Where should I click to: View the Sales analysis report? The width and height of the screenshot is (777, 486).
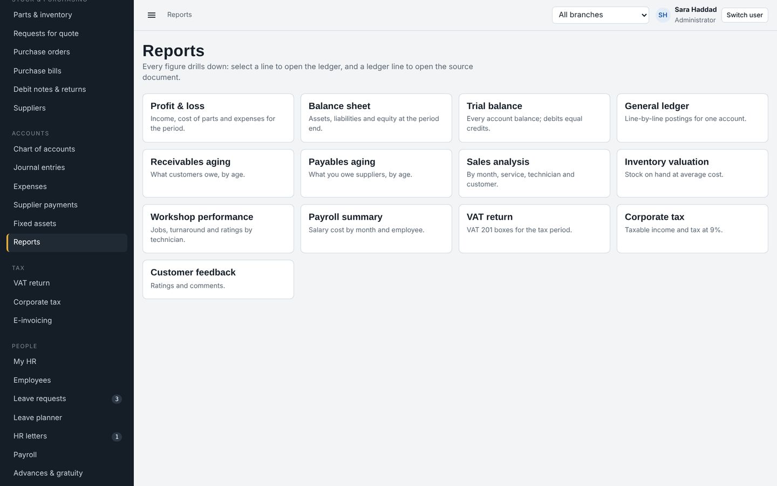point(534,173)
